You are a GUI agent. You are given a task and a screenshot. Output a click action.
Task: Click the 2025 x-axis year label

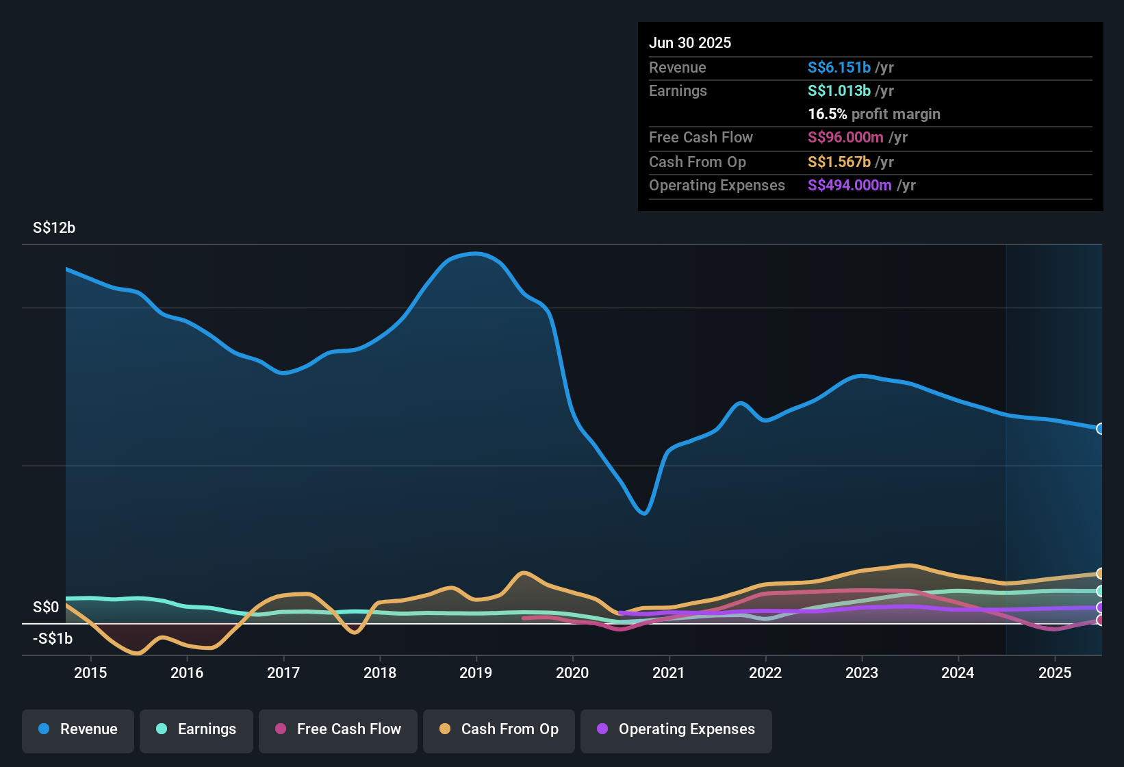1055,672
